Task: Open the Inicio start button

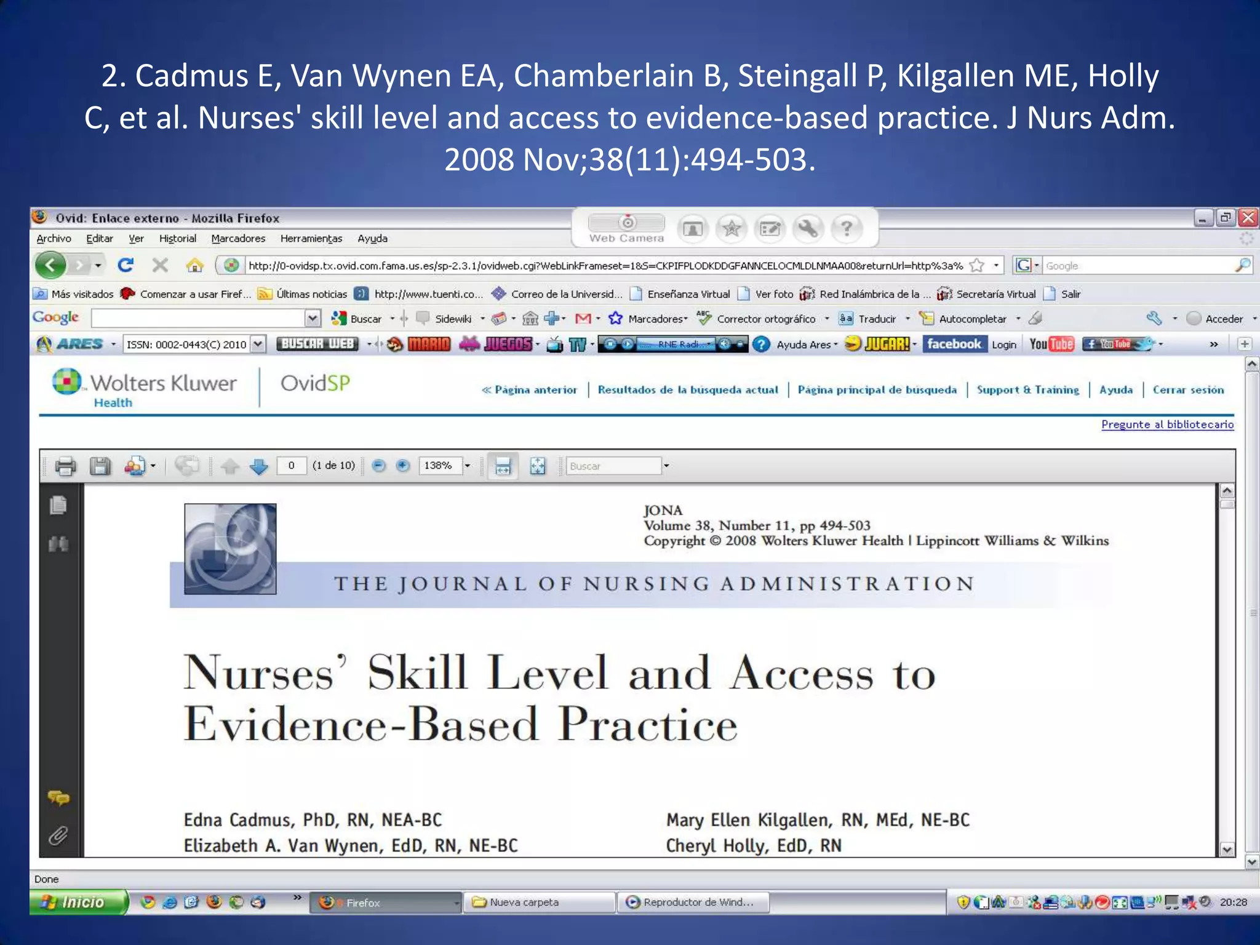Action: (79, 902)
